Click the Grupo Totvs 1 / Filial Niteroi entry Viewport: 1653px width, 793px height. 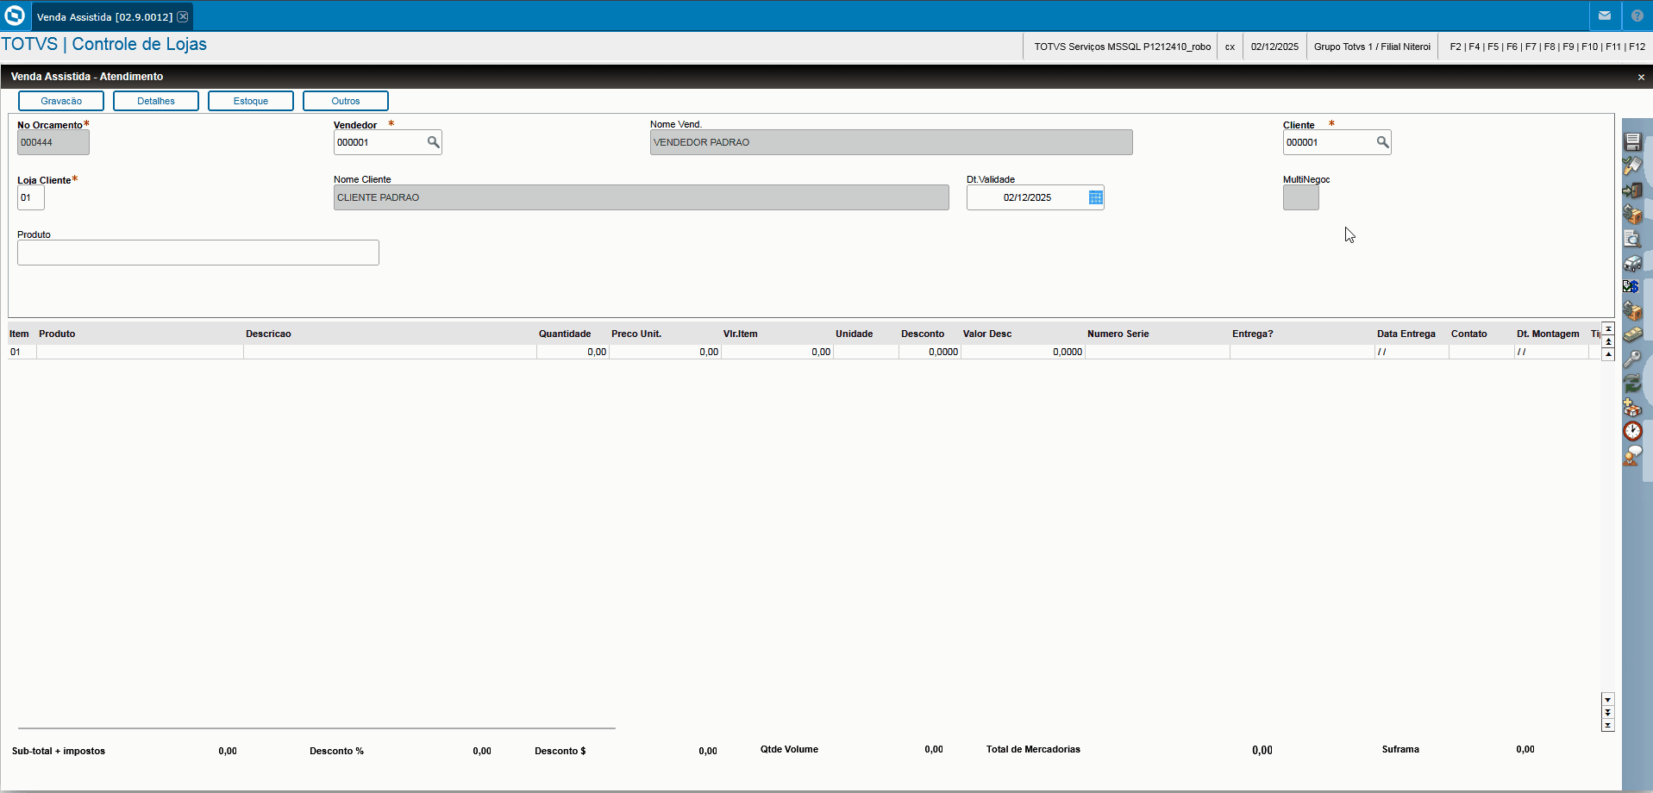point(1372,47)
